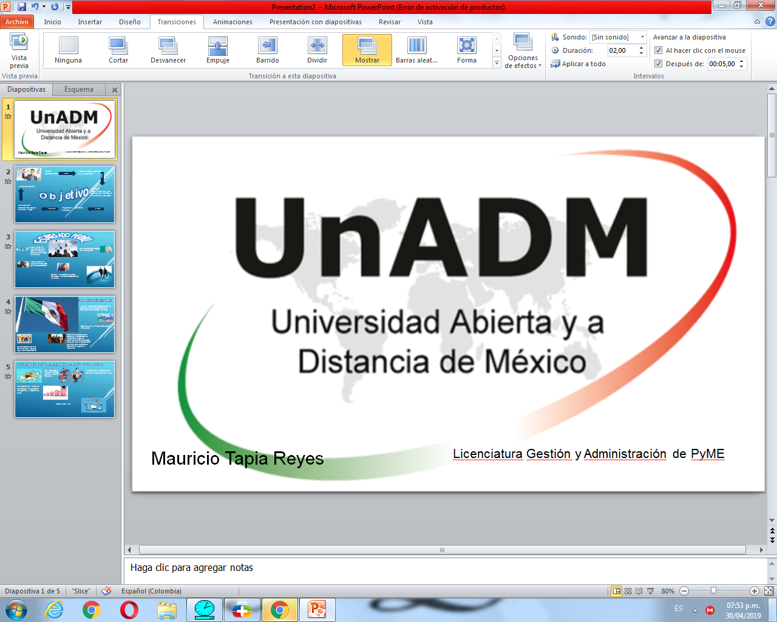This screenshot has height=622, width=777.
Task: Select slide 4 thumbnail with Mexican flag
Action: pos(64,324)
